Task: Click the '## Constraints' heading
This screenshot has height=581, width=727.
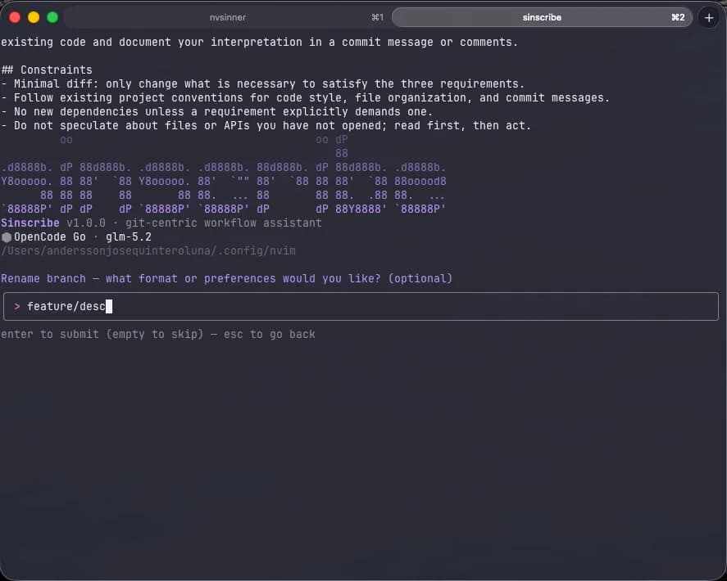Action: pos(47,70)
